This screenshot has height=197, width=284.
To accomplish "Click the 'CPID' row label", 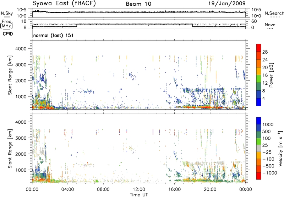I will tap(8, 34).
